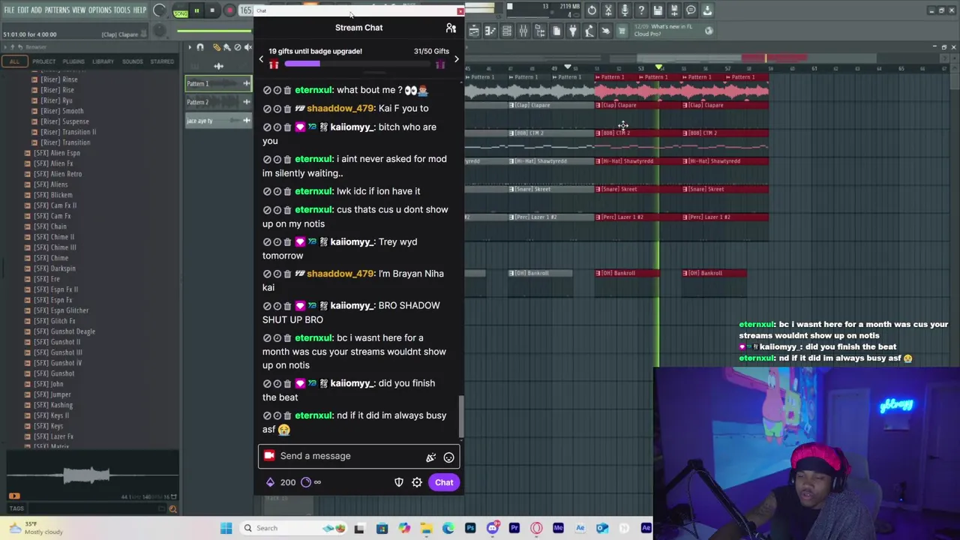The width and height of the screenshot is (960, 540).
Task: Click username shaaddow_479 on 'Kai F you to'
Action: point(340,109)
